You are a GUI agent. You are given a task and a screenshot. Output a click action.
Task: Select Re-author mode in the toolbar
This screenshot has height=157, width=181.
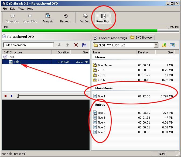(x=103, y=18)
